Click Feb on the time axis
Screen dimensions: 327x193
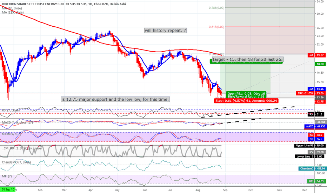click(x=40, y=190)
